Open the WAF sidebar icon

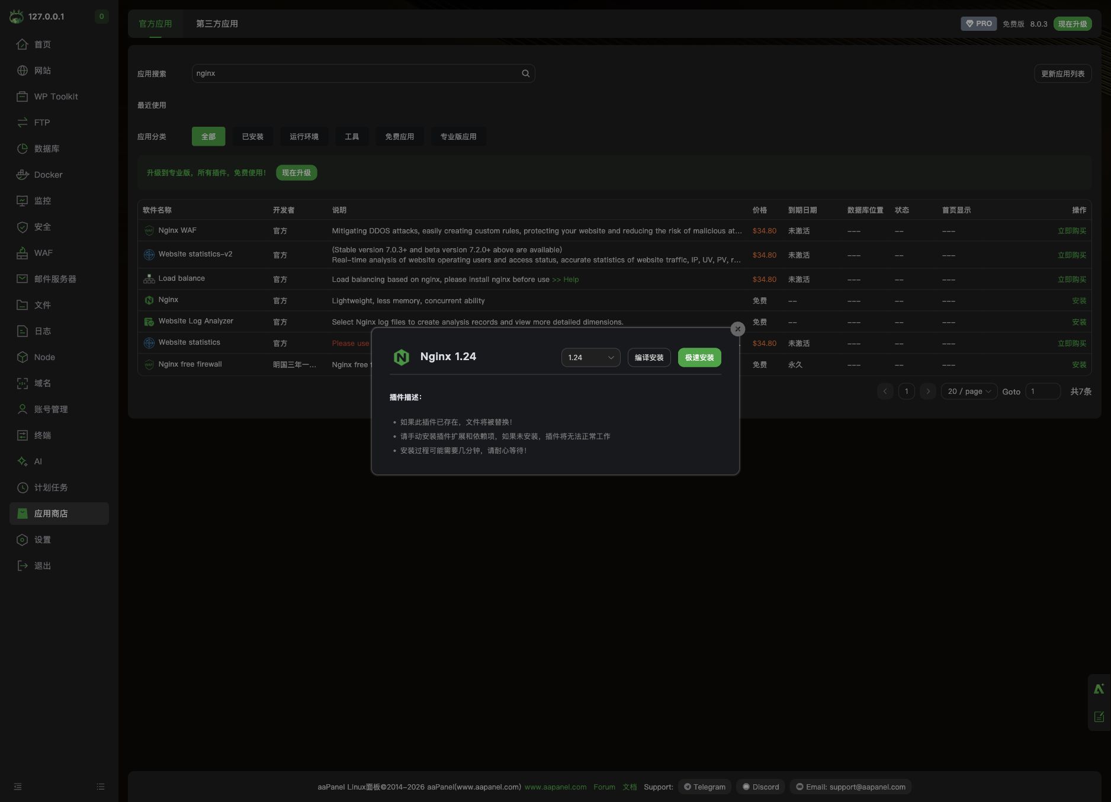[23, 253]
